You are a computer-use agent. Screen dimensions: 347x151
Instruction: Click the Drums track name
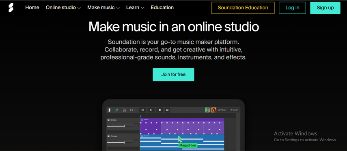point(114,120)
